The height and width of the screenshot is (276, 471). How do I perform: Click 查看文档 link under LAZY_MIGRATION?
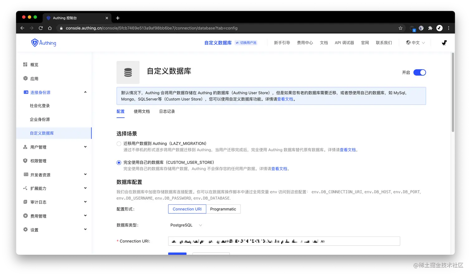[348, 150]
